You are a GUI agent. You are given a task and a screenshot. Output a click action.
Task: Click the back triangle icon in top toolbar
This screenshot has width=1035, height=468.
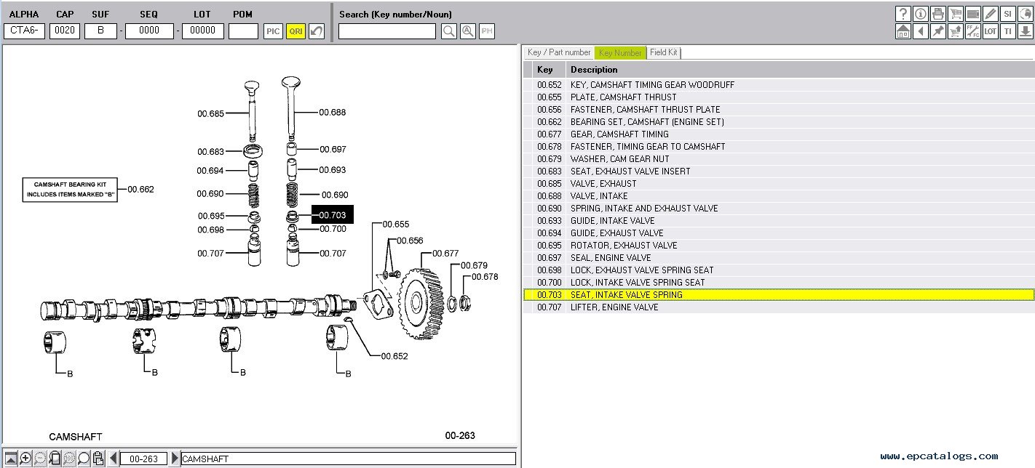click(920, 31)
